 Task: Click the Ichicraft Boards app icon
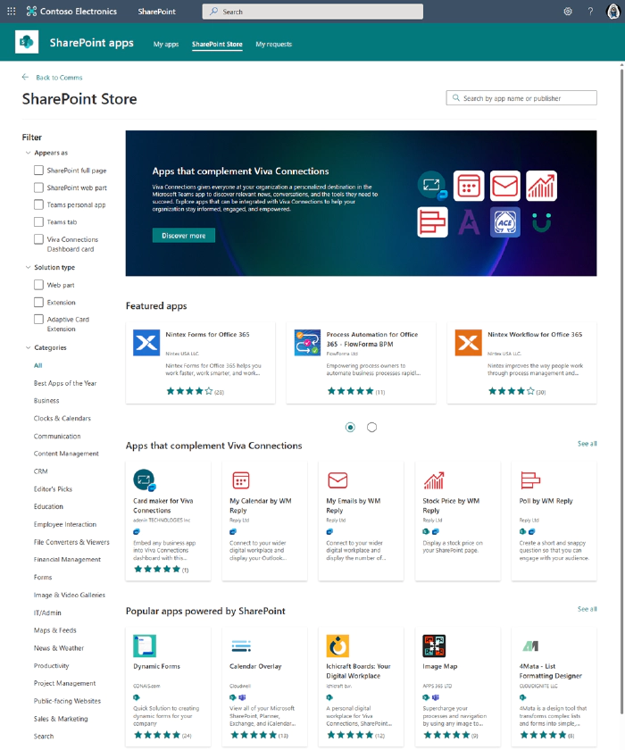coord(337,646)
